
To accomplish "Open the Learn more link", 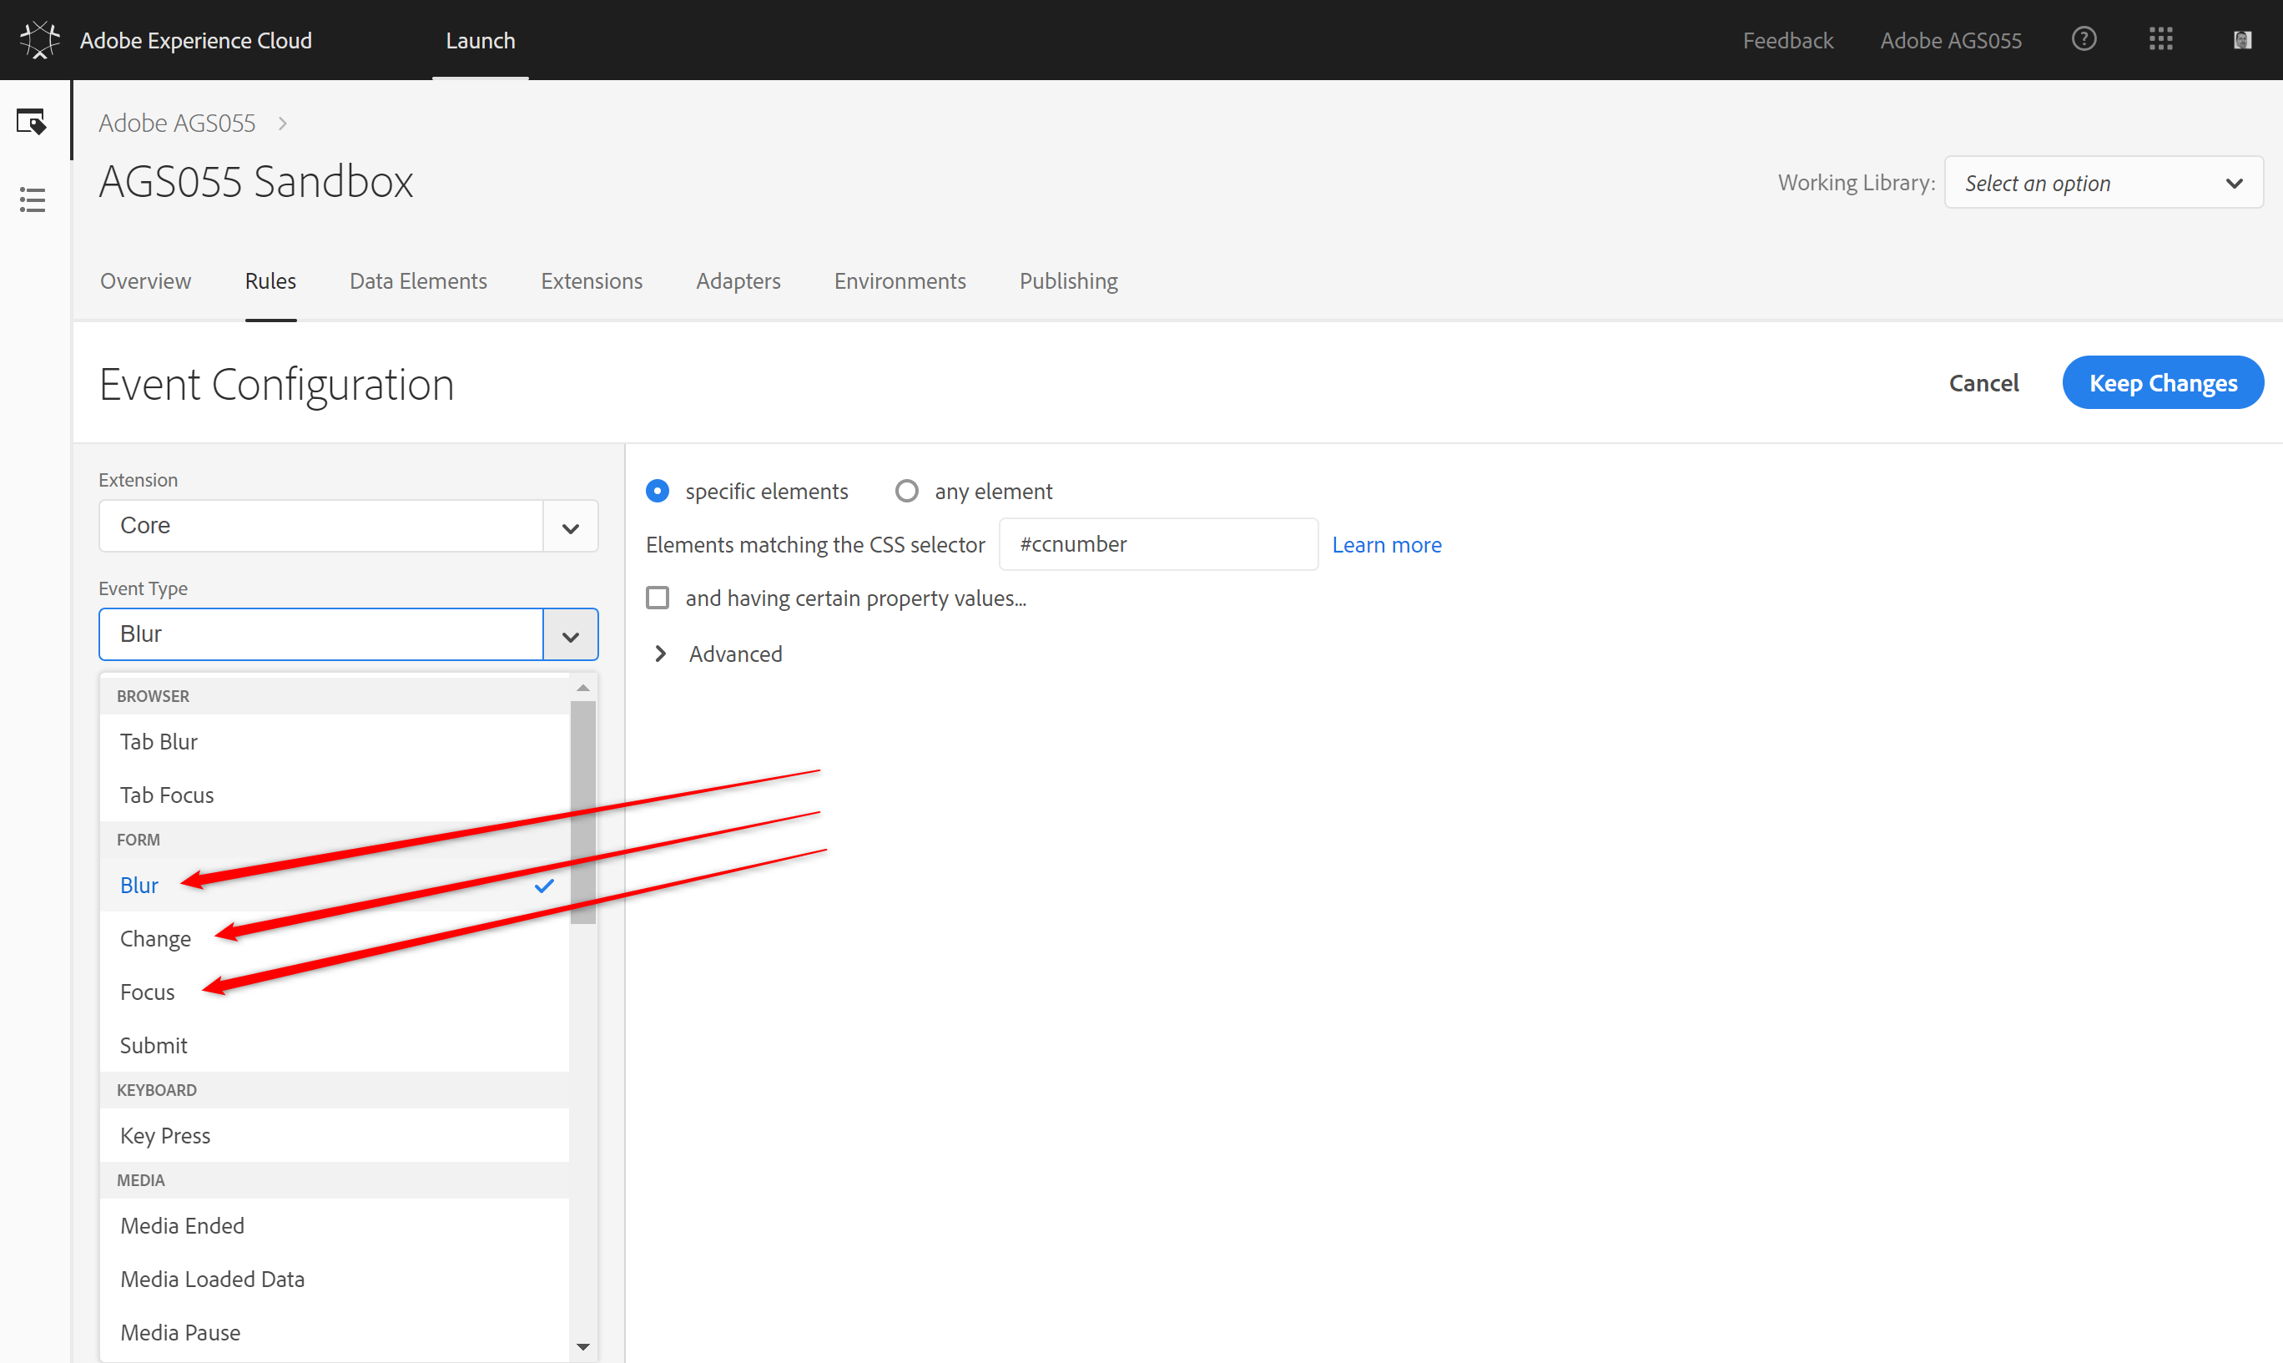I will pyautogui.click(x=1386, y=545).
